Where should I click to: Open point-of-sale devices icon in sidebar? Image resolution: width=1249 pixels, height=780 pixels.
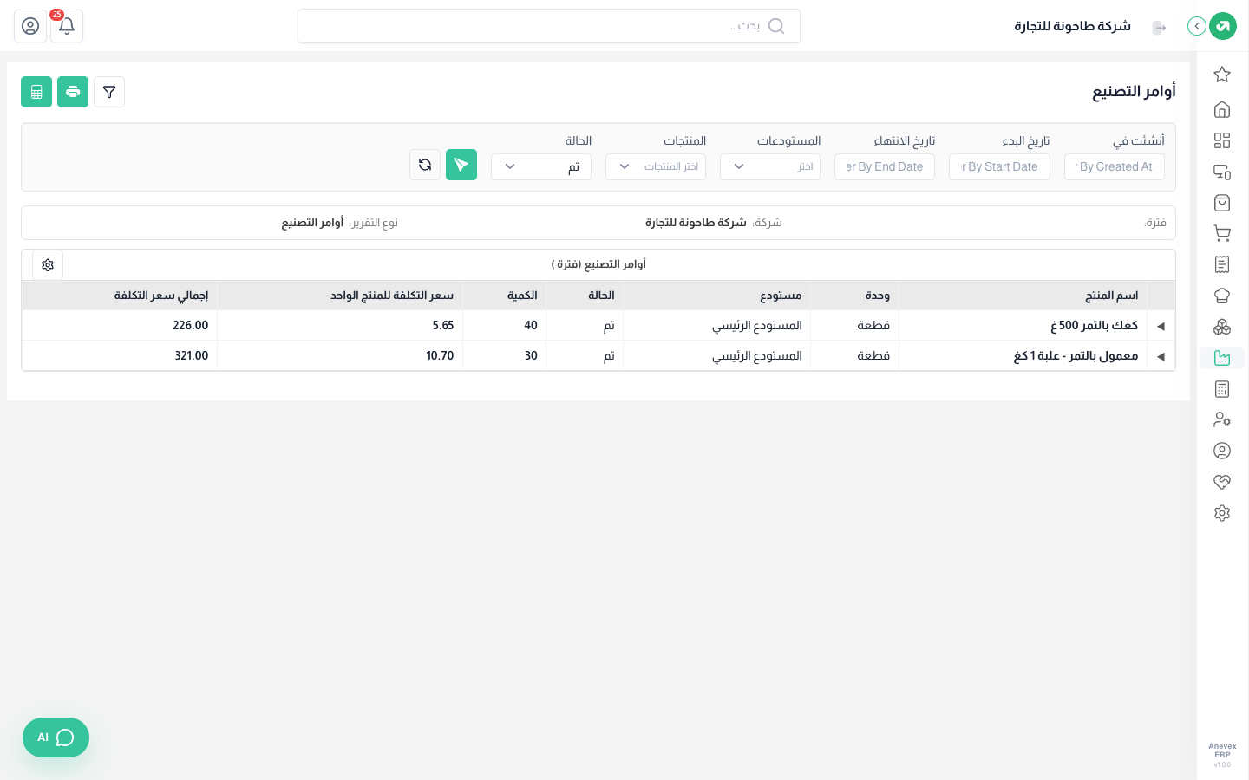pos(1222,172)
